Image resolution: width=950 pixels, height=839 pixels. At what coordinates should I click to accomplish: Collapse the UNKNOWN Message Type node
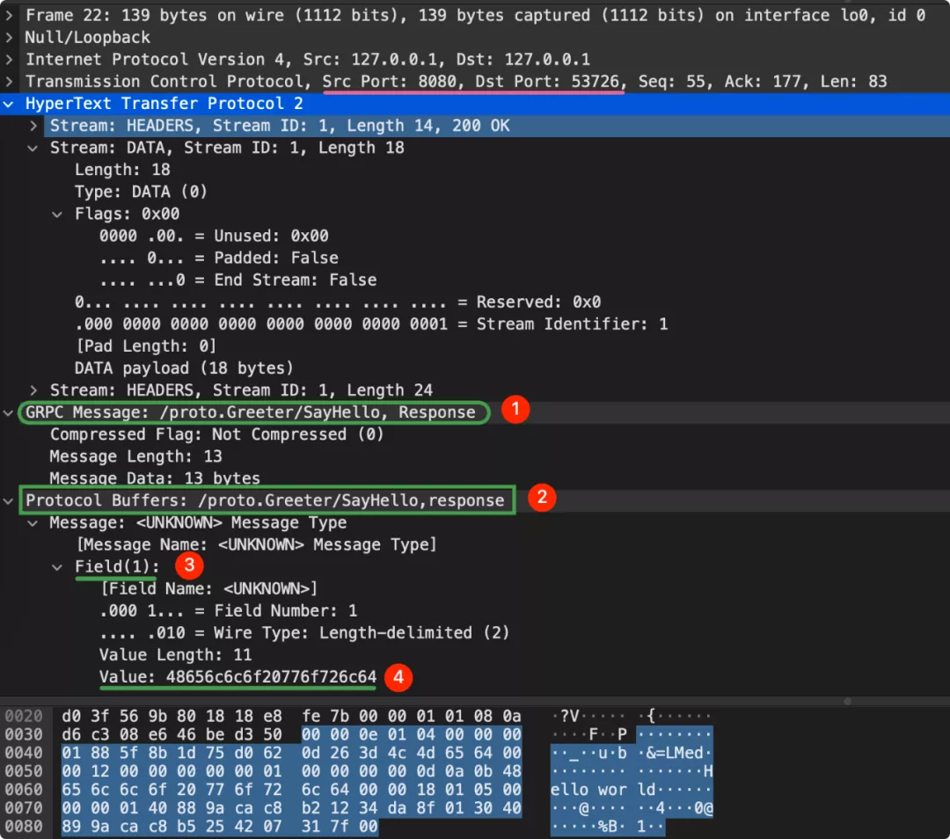click(33, 522)
